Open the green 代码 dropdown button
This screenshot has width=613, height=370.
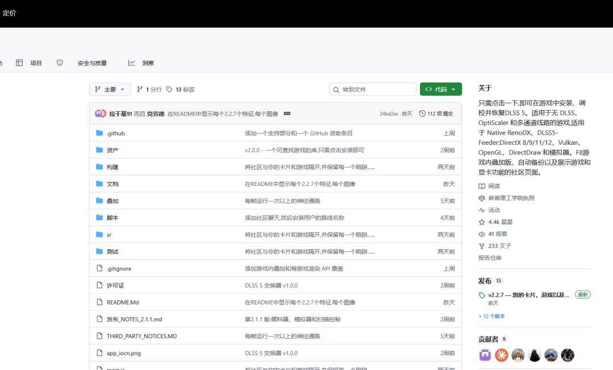[440, 89]
